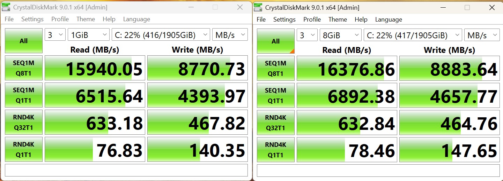Screen dimensions: 503x181
Task: Run SEQ1M Q1T1 test in right window
Action: pyautogui.click(x=276, y=95)
